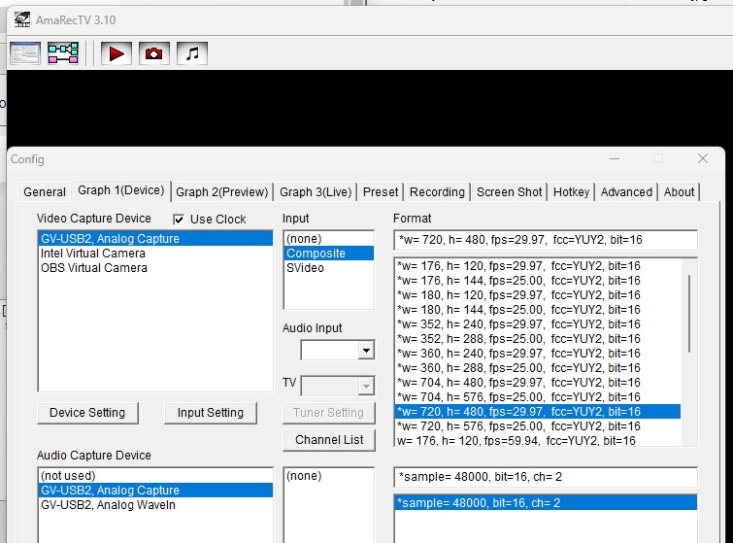Click the Input Setting button
733x543 pixels.
click(x=211, y=413)
